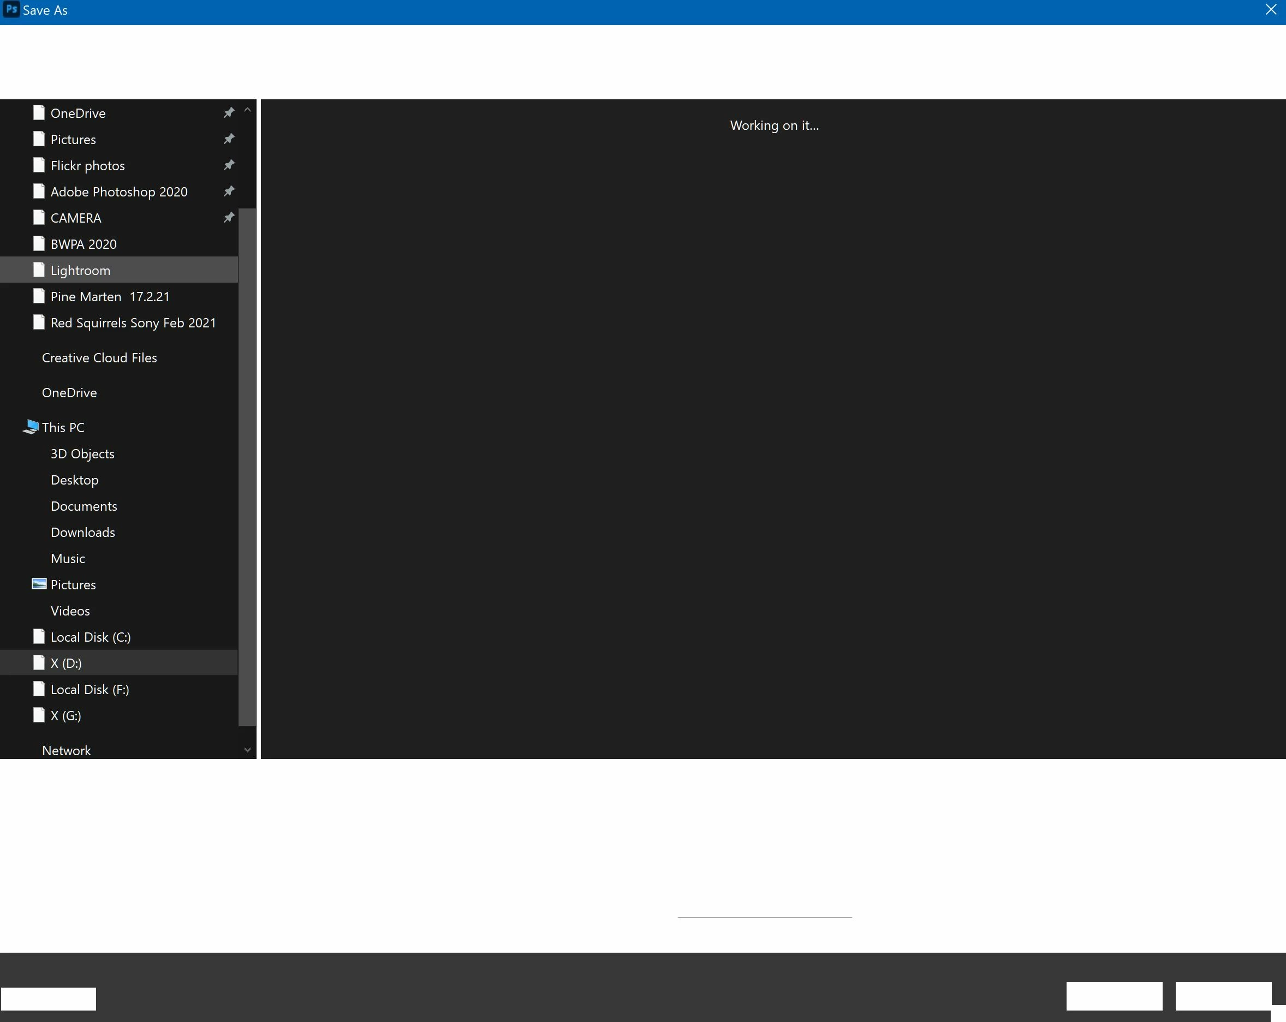Select the Local Disk (F:) drive

tap(90, 689)
